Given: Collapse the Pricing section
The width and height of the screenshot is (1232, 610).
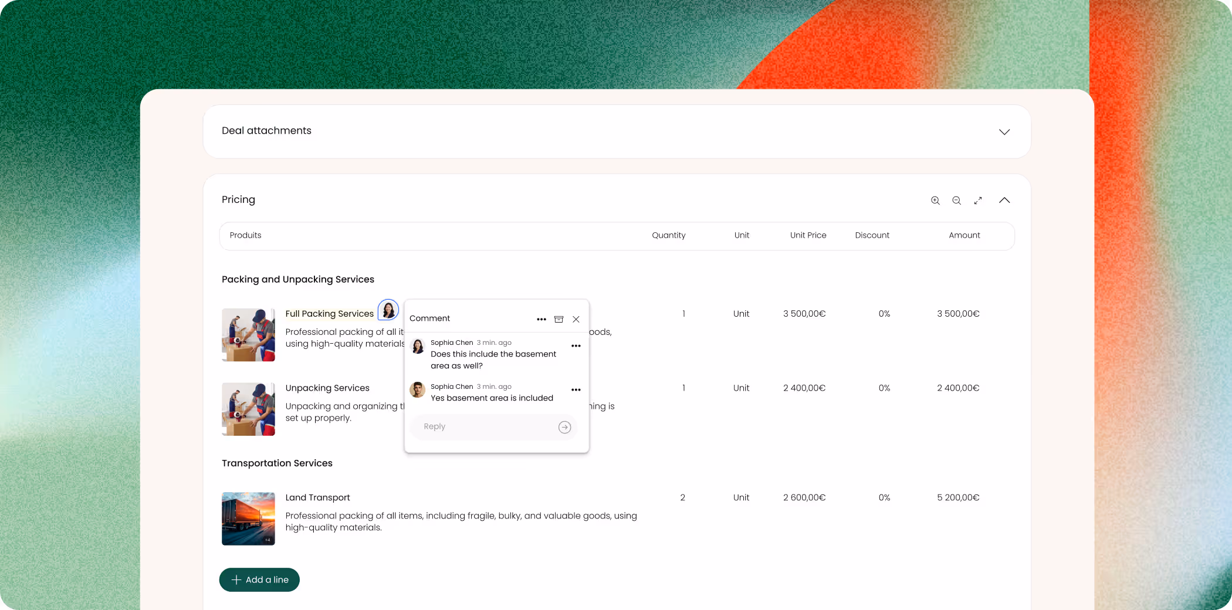Looking at the screenshot, I should [1004, 200].
